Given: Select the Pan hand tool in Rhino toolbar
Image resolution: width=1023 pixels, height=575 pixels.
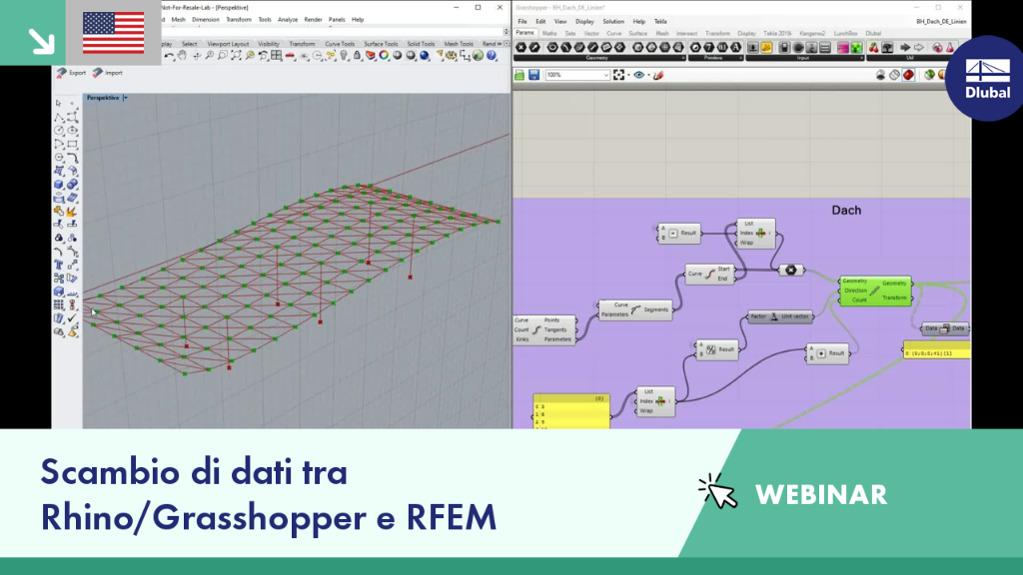Looking at the screenshot, I should (183, 56).
